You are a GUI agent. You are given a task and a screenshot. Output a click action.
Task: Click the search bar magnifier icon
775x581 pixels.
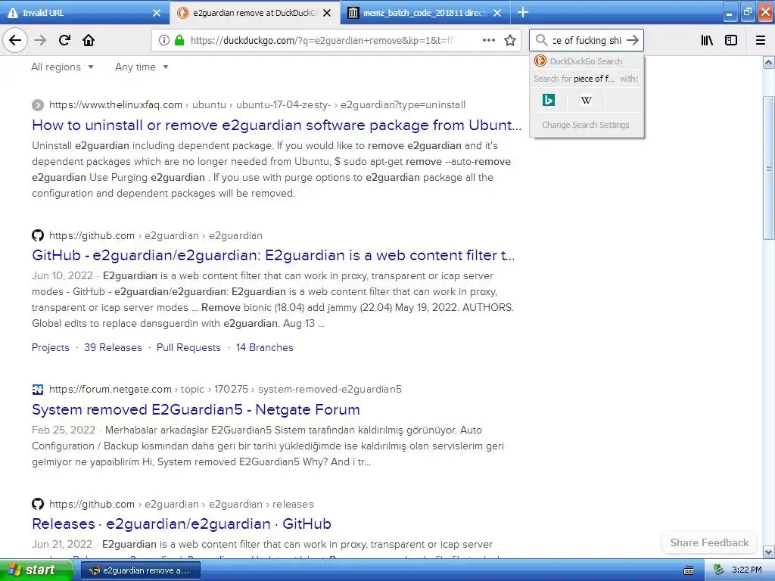click(541, 40)
